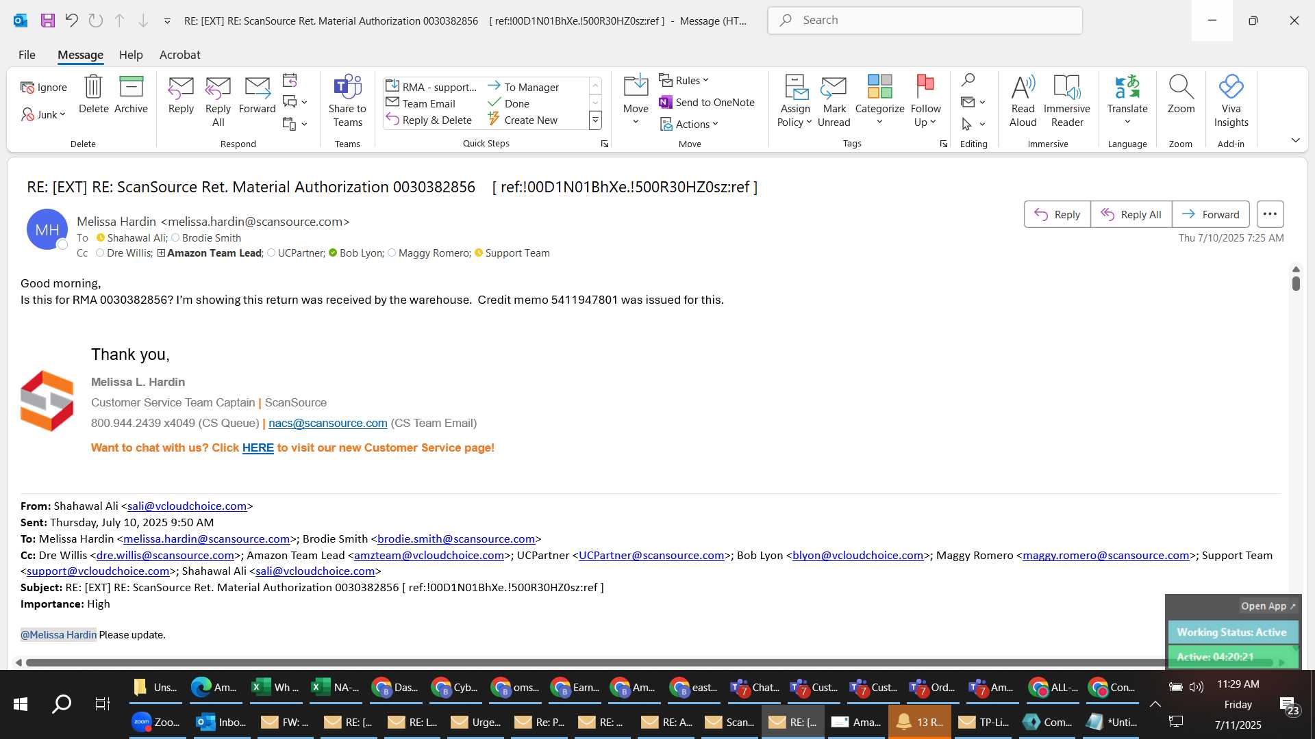Click Send to OneNote

point(706,103)
